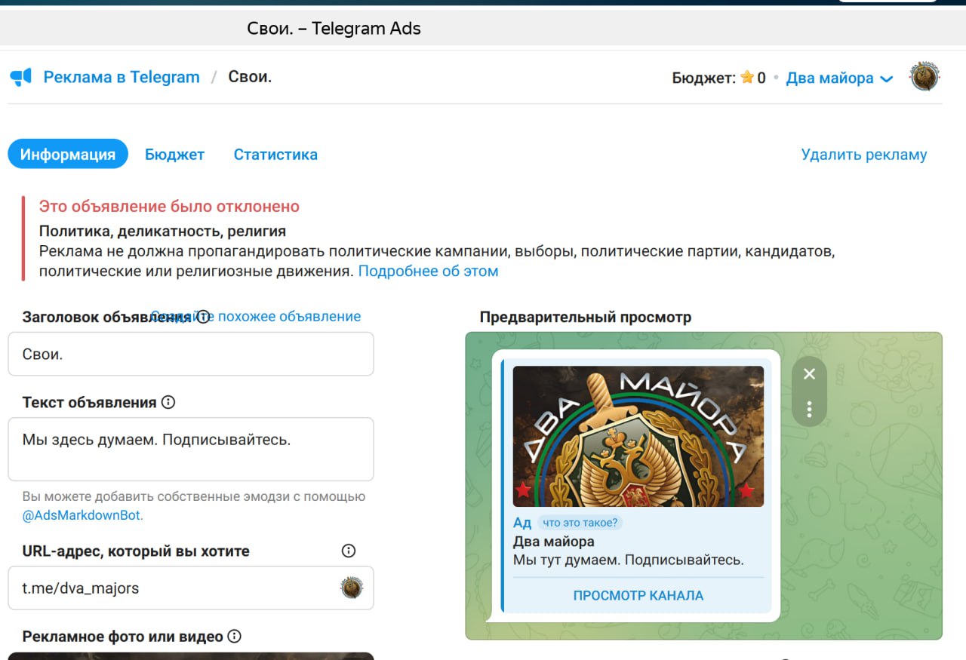Open the @AdsMarkdownBot link

tap(82, 515)
